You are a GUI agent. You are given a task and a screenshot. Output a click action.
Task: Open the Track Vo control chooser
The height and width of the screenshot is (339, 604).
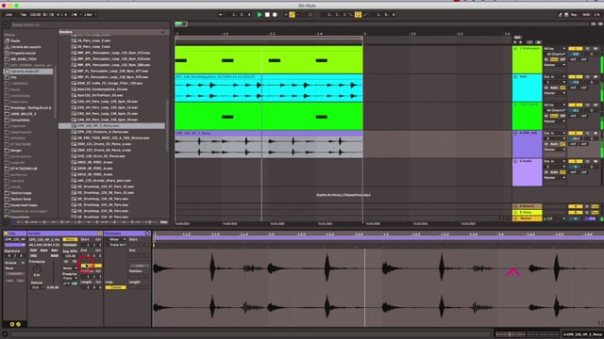[116, 245]
